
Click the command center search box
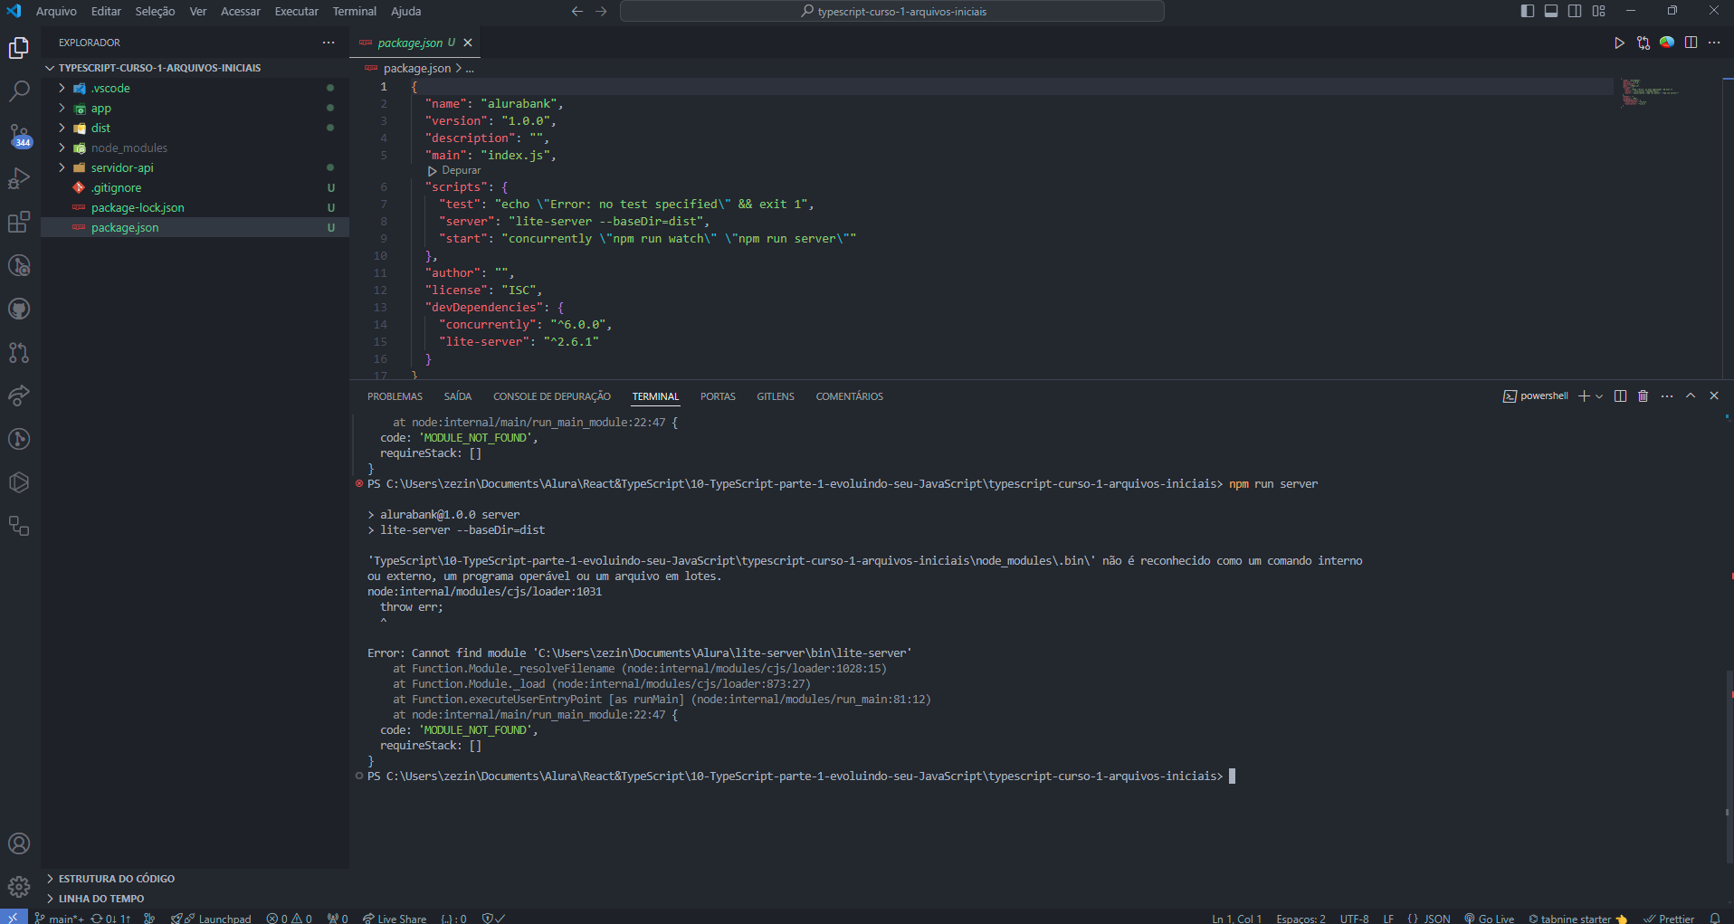tap(892, 11)
